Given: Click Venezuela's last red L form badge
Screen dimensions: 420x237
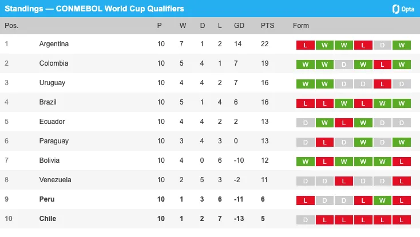Looking at the screenshot, I should coord(402,181).
